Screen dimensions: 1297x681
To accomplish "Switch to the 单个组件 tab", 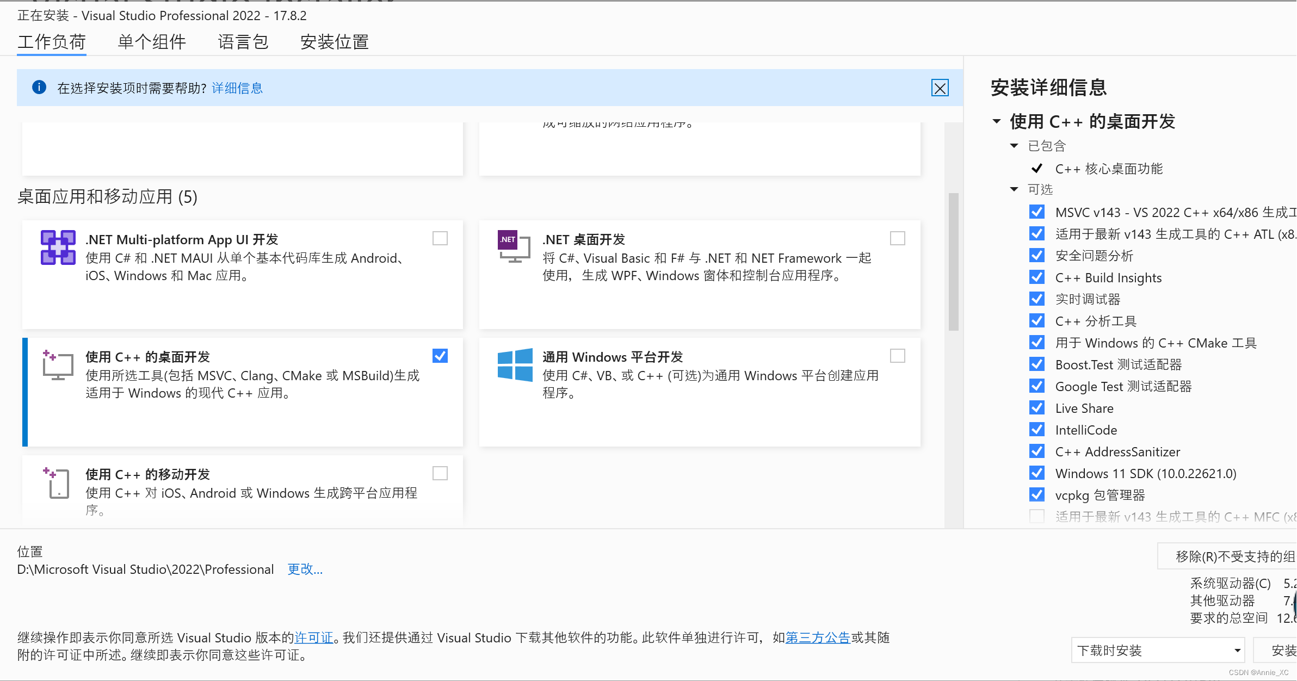I will [x=152, y=42].
